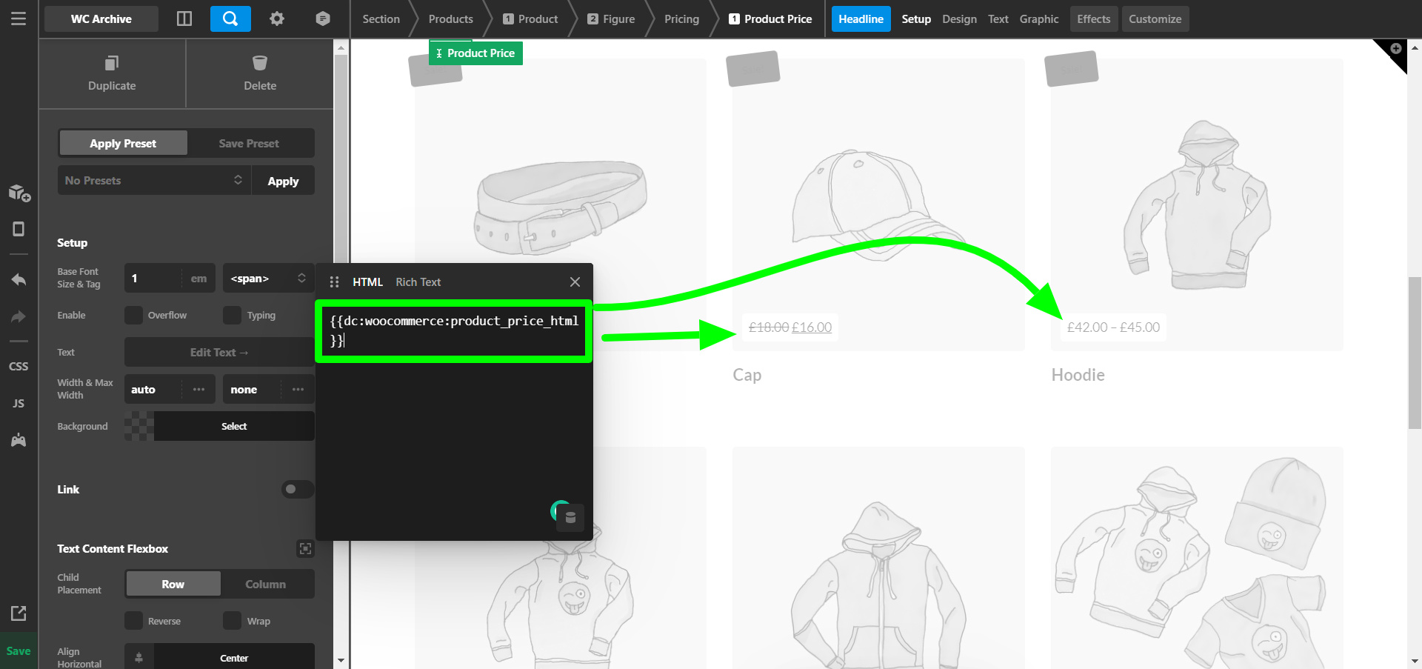Undo the last change
The width and height of the screenshot is (1422, 669).
[x=19, y=279]
